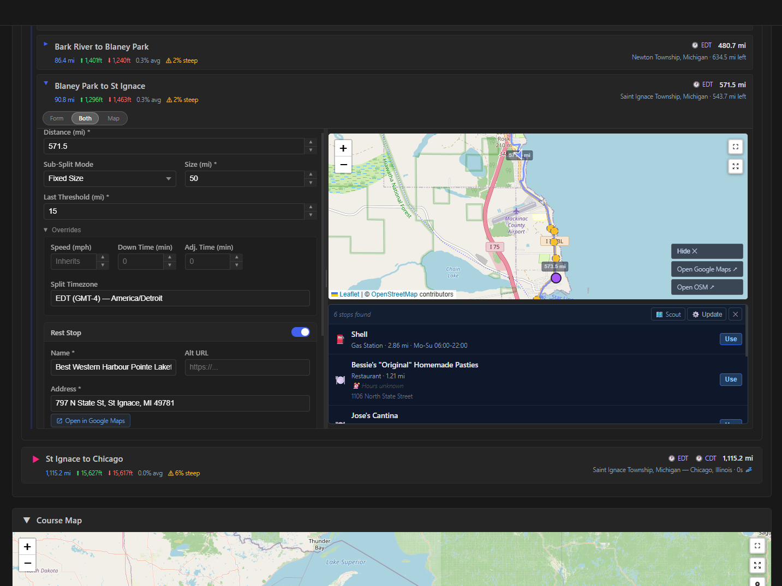The image size is (782, 586).
Task: Click the purple rest stop marker on map
Action: pyautogui.click(x=556, y=278)
